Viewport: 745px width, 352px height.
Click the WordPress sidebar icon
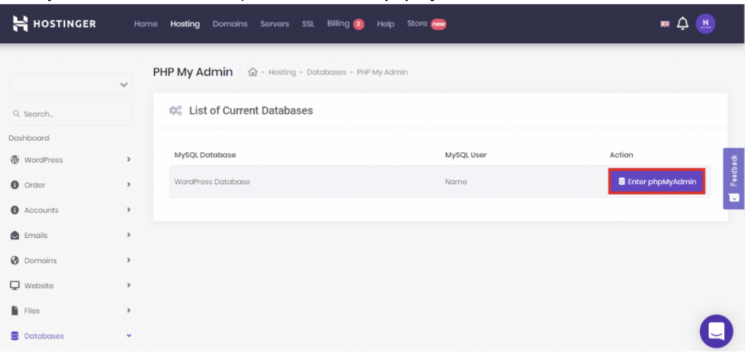point(15,159)
